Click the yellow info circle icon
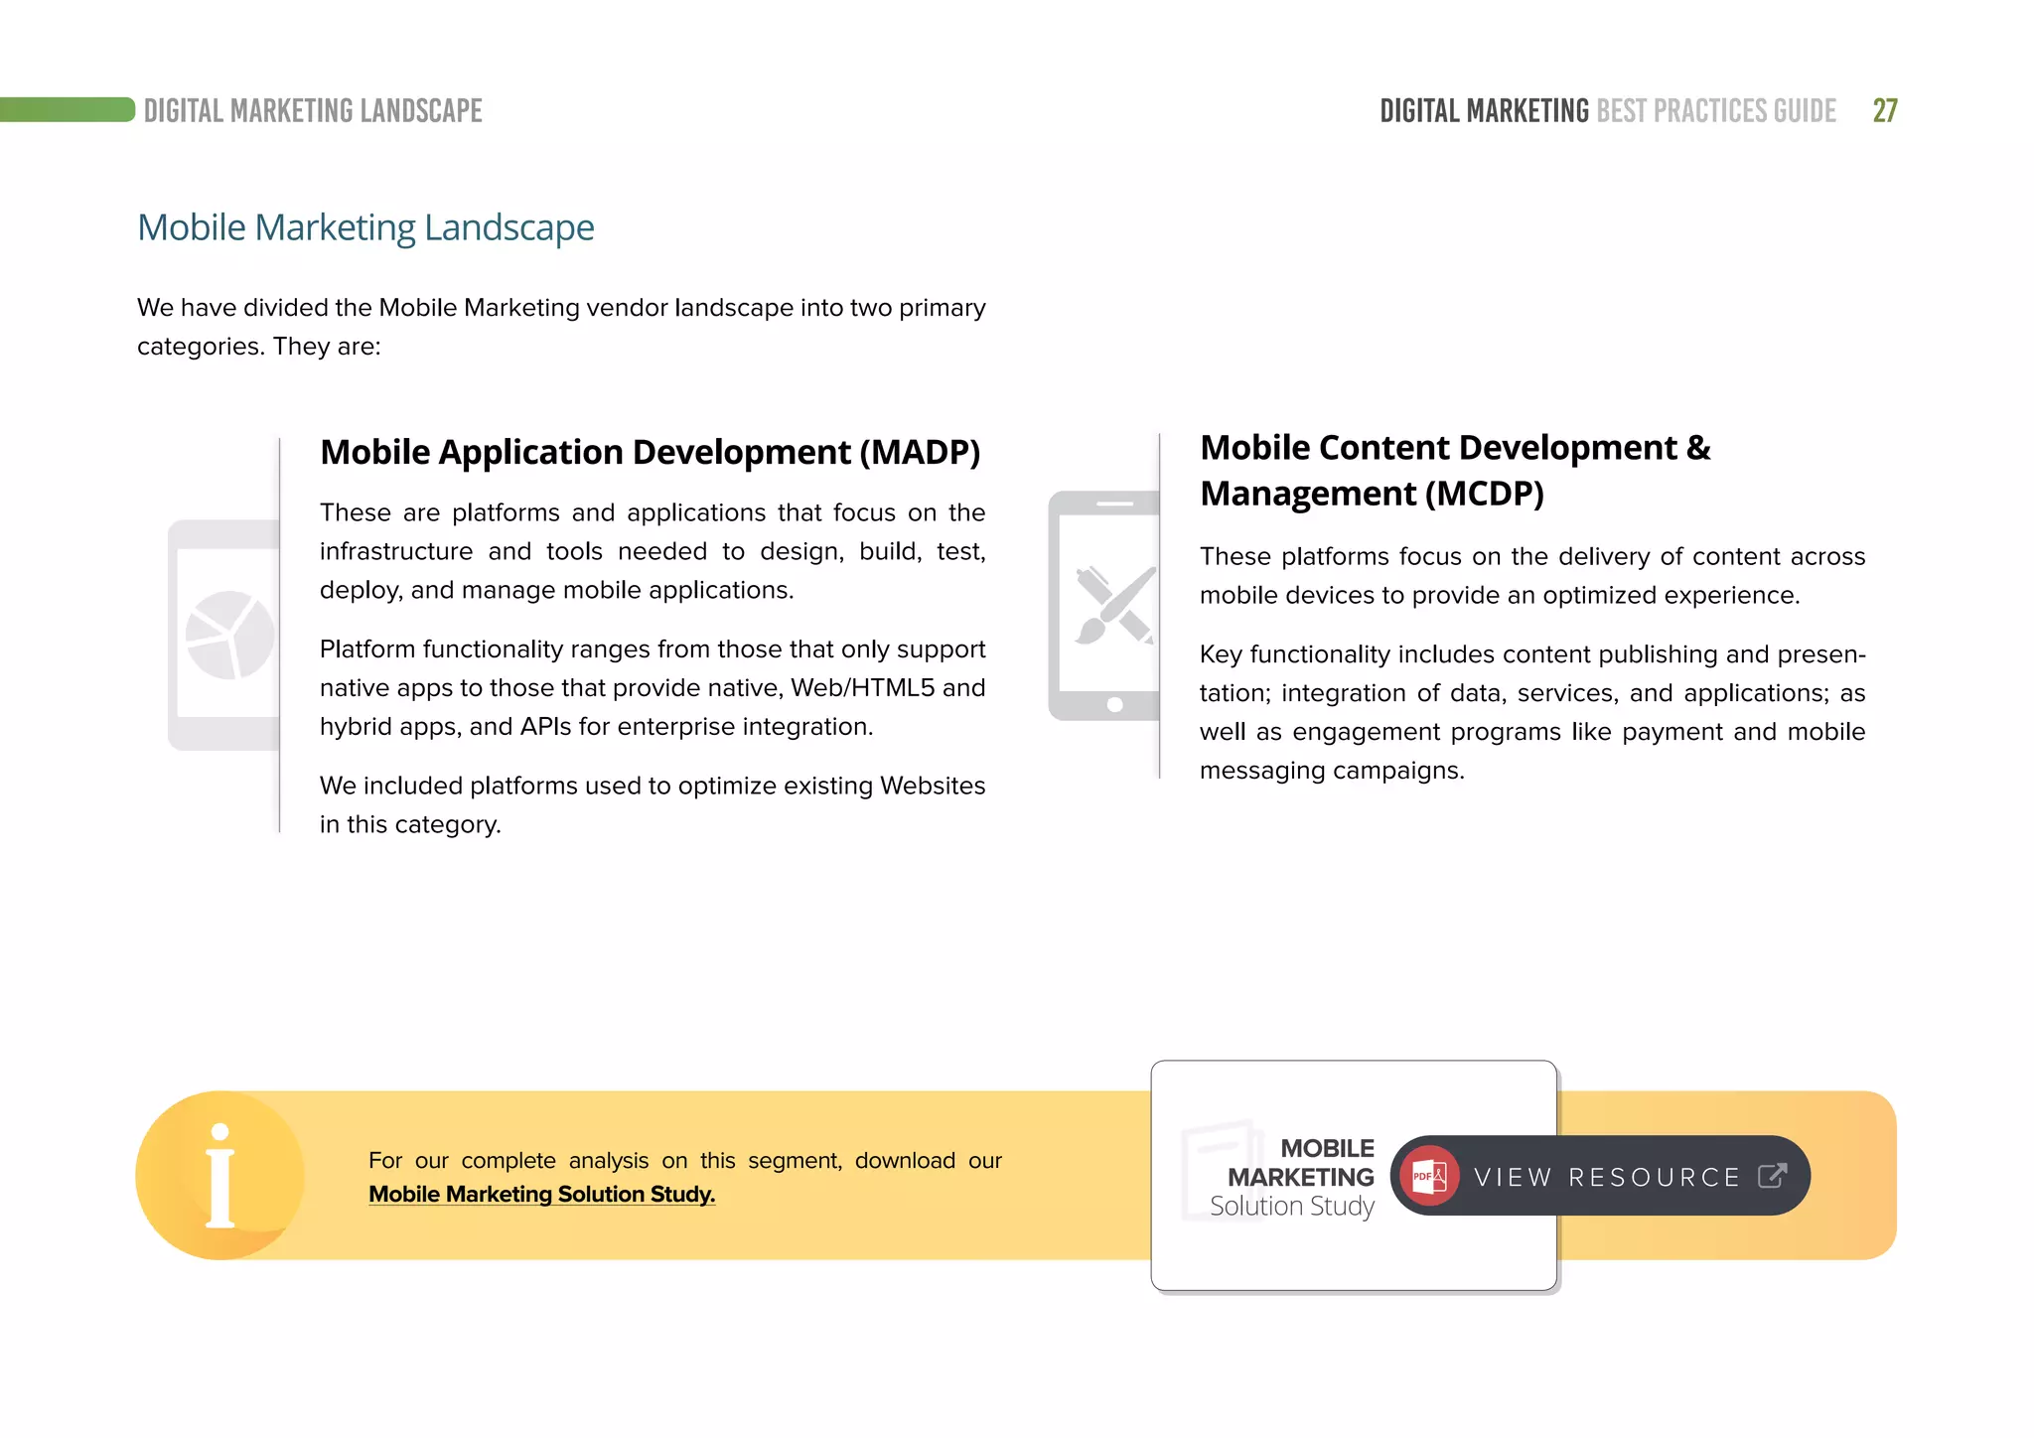This screenshot has width=2034, height=1438. pyautogui.click(x=220, y=1176)
